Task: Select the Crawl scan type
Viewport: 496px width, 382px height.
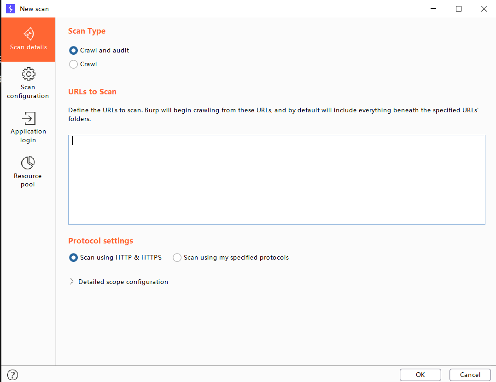Action: (73, 64)
